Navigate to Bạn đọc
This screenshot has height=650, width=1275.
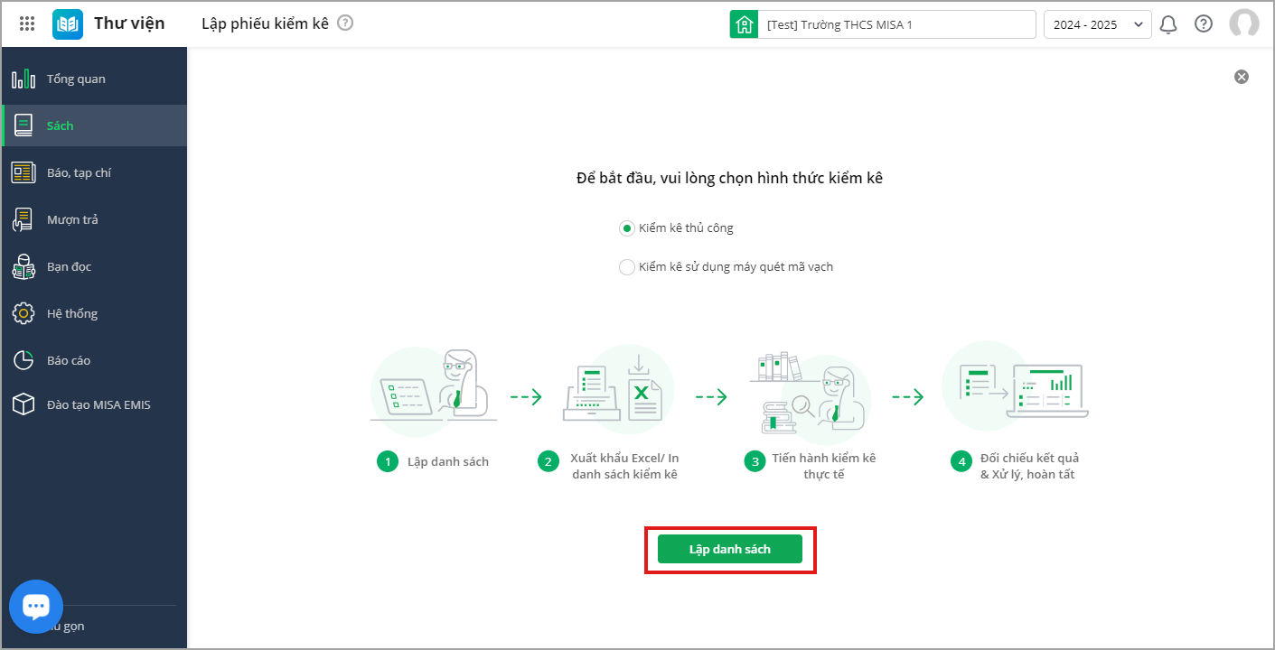[69, 267]
